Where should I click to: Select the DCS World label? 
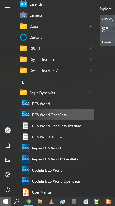(41, 104)
